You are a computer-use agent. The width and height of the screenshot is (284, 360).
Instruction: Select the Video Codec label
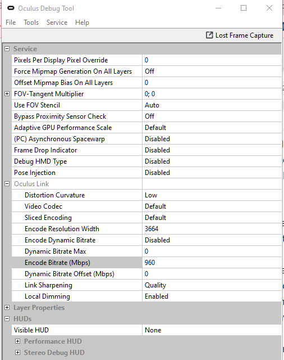43,206
